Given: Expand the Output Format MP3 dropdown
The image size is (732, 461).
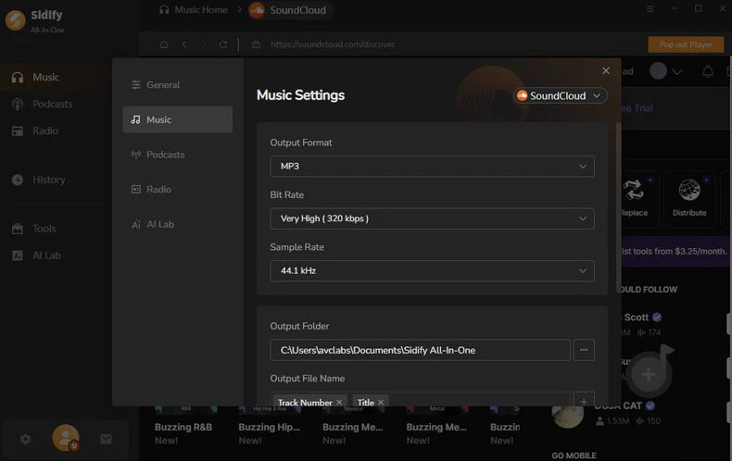Looking at the screenshot, I should tap(432, 166).
